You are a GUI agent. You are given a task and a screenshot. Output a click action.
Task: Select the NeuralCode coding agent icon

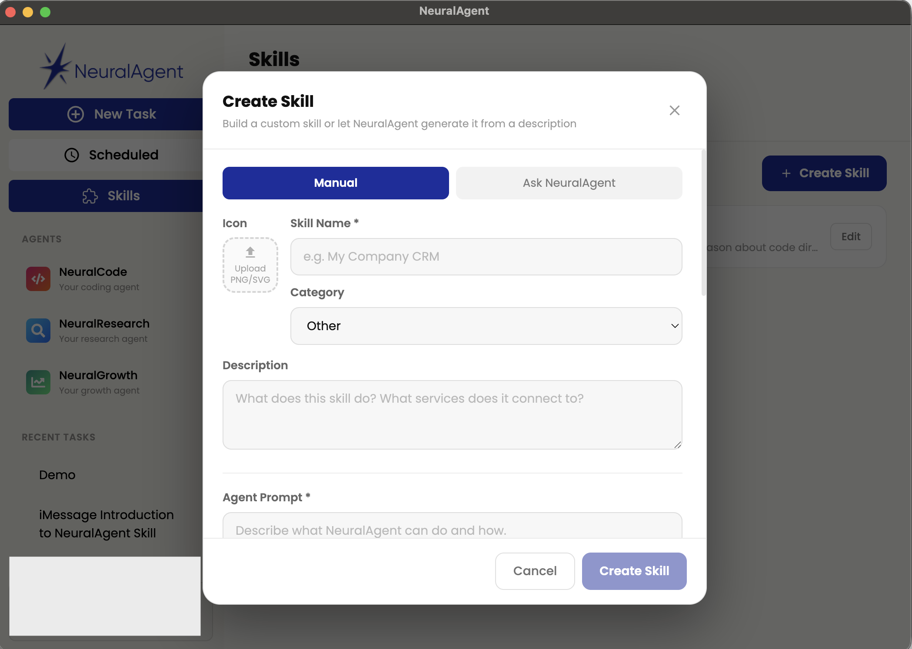tap(38, 278)
